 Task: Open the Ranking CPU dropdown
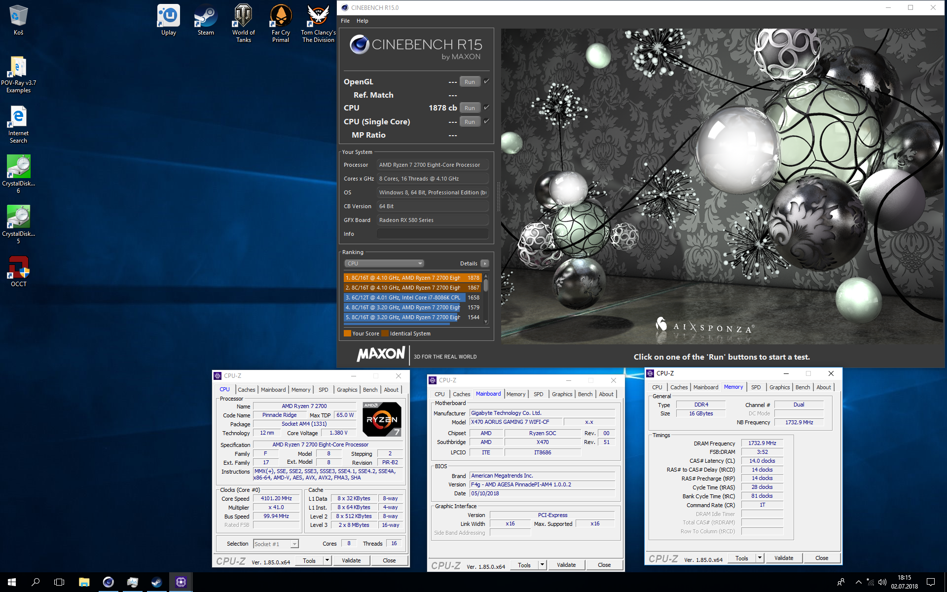point(384,263)
